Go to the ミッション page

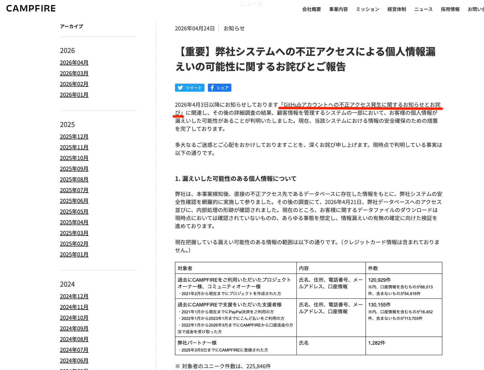[x=368, y=9]
